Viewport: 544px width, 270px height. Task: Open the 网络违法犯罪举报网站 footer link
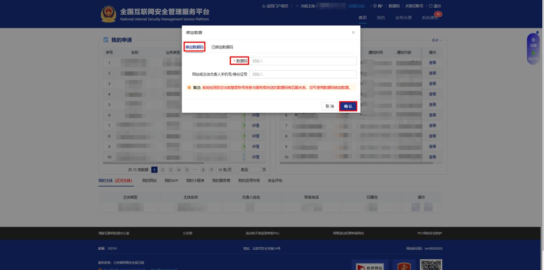pos(349,233)
